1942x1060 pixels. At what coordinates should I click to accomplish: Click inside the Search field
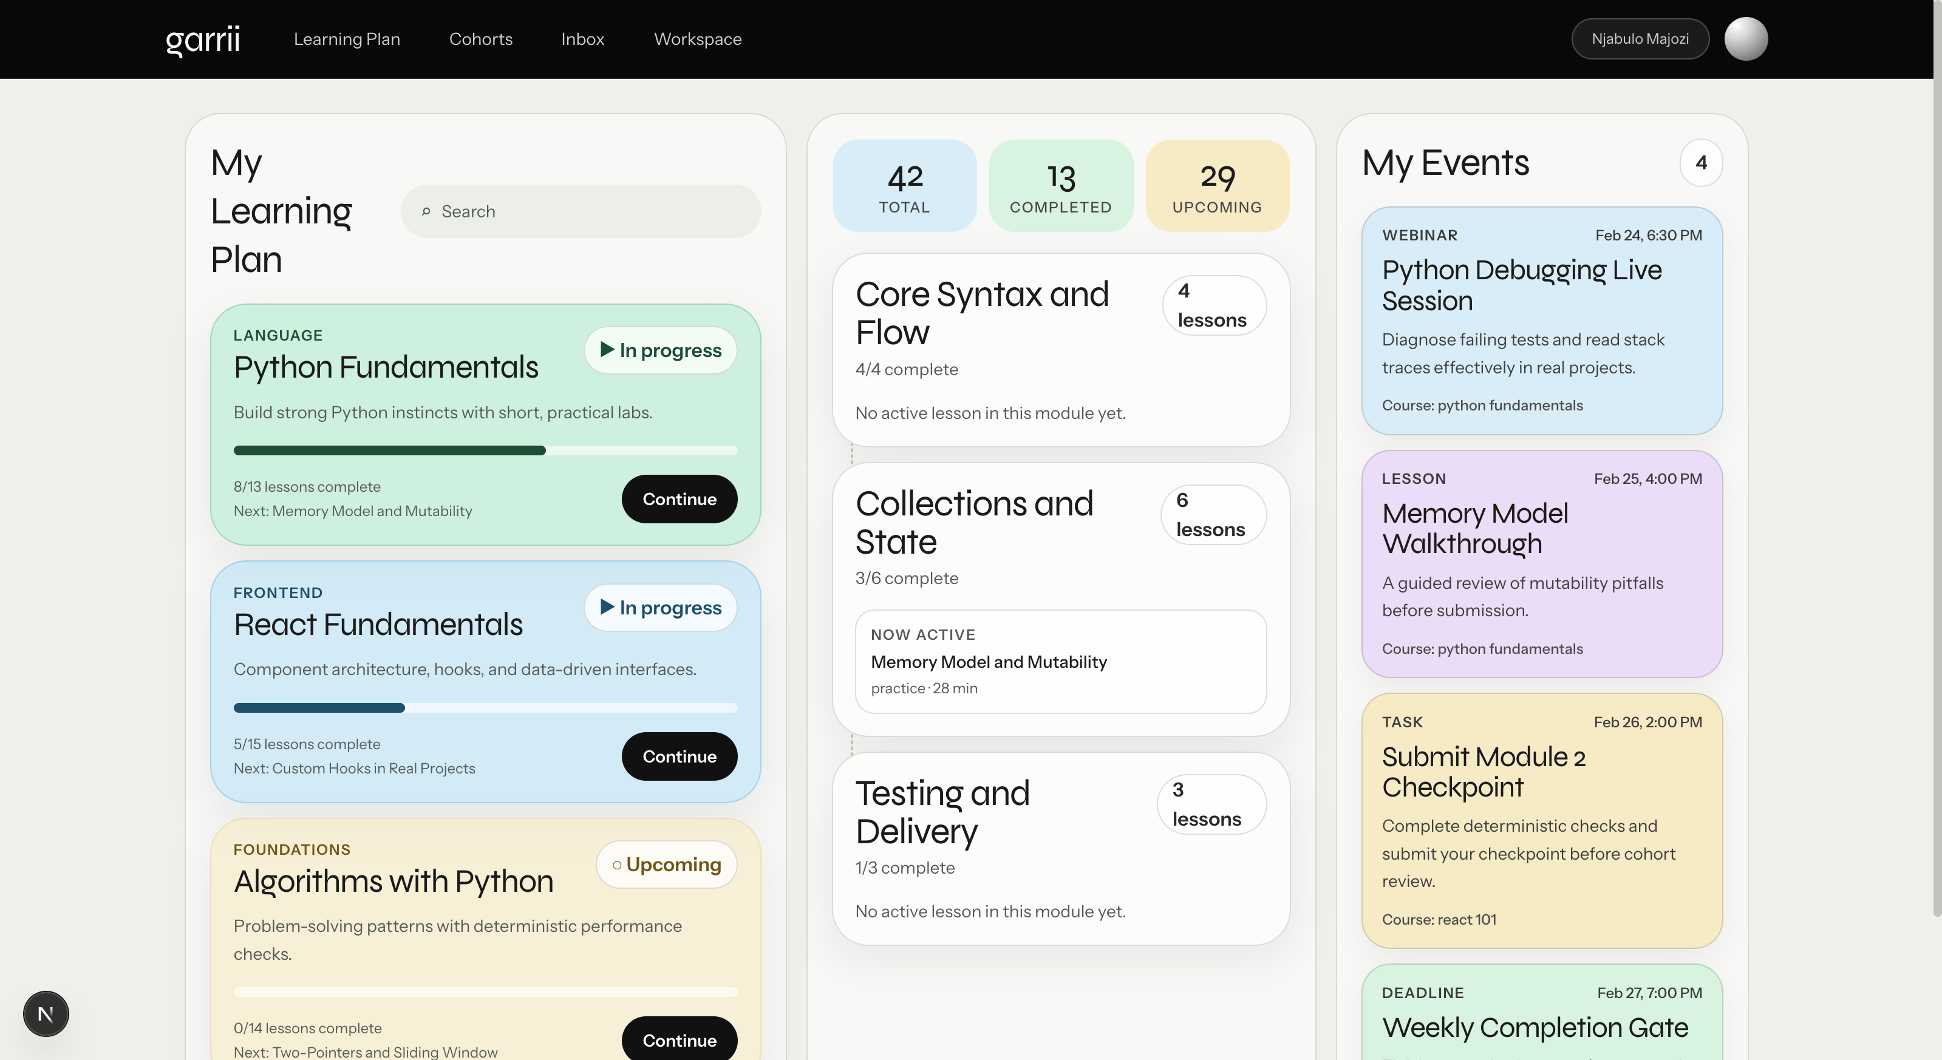[x=581, y=212]
